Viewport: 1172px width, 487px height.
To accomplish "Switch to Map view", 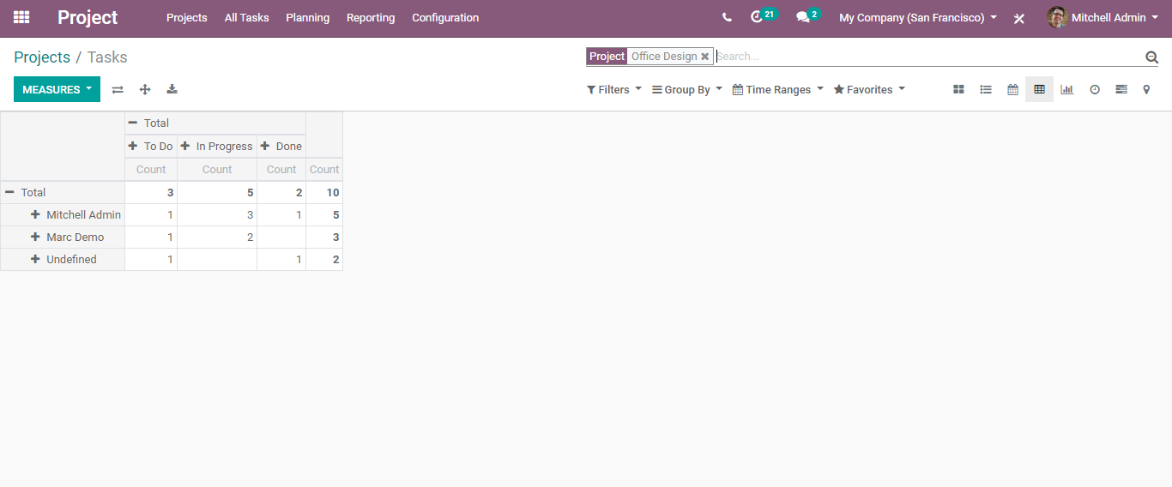I will [x=1146, y=89].
